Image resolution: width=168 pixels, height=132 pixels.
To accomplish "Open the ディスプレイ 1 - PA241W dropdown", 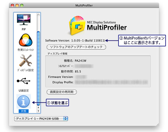I will [x=41, y=119].
